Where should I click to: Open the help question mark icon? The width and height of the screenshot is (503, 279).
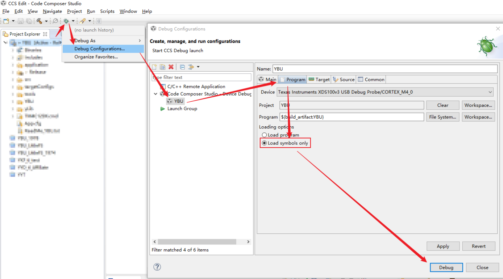[x=157, y=267]
